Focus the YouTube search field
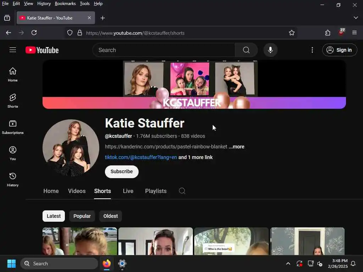The image size is (363, 272). (x=164, y=50)
